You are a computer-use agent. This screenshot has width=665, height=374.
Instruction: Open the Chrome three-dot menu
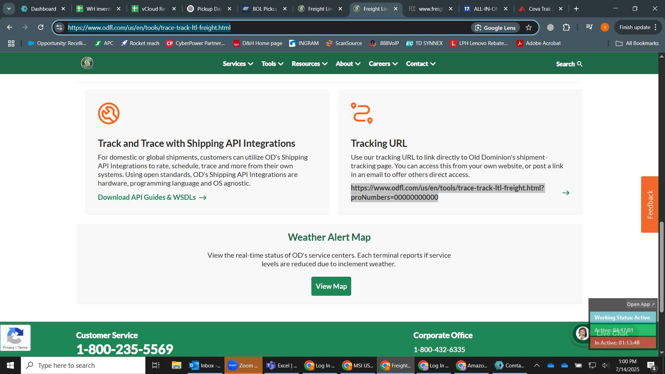(x=656, y=27)
